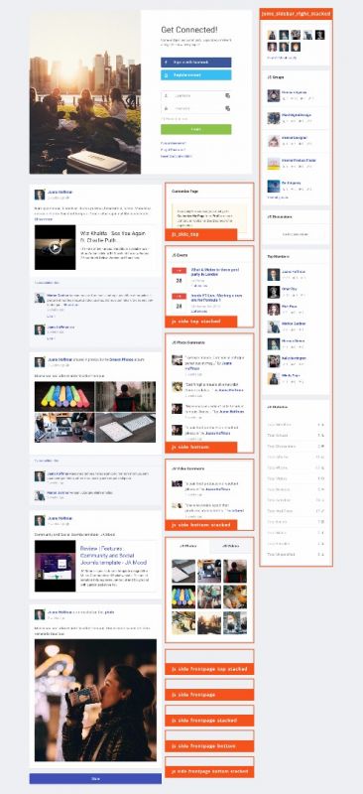The width and height of the screenshot is (363, 794).
Task: Open Juana Hoffman's avatar on the top feed post
Action: pyautogui.click(x=40, y=195)
